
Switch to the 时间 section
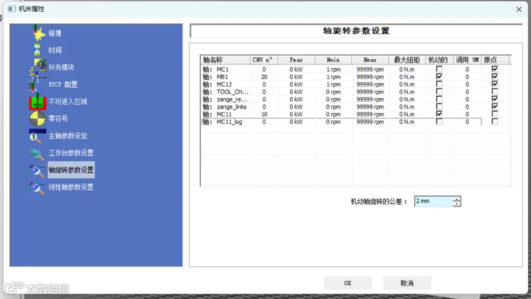point(55,50)
